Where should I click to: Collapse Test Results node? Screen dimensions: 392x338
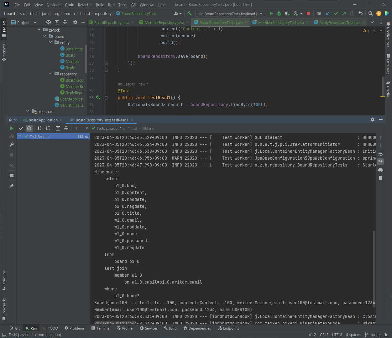point(20,136)
